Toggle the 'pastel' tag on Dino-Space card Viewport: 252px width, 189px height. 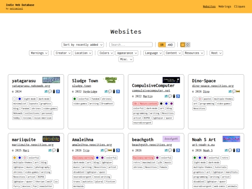click(207, 99)
